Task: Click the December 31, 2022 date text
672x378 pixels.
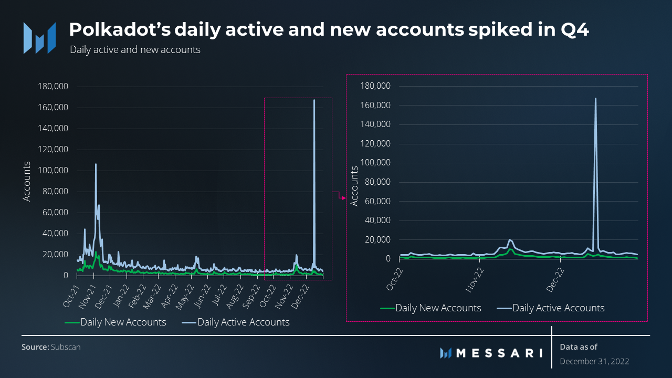Action: pyautogui.click(x=594, y=362)
